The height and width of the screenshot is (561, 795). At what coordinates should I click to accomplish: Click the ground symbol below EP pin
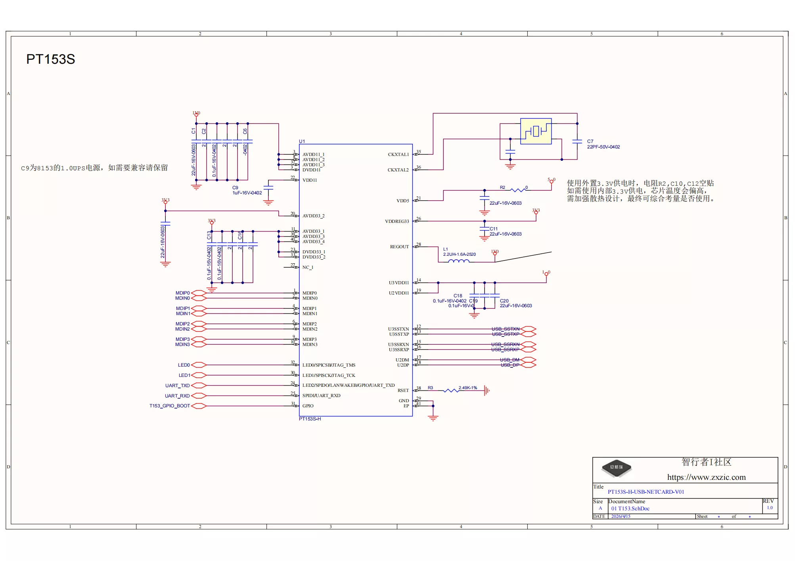[x=433, y=418]
